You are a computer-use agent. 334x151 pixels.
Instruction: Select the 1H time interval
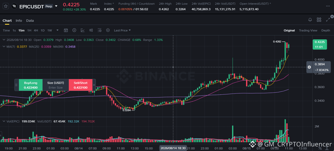coord(29,30)
